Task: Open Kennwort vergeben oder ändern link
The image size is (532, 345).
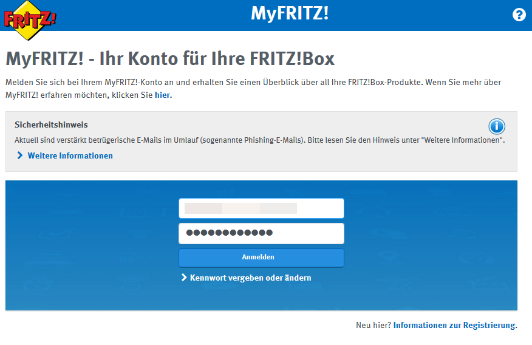Action: [x=250, y=278]
